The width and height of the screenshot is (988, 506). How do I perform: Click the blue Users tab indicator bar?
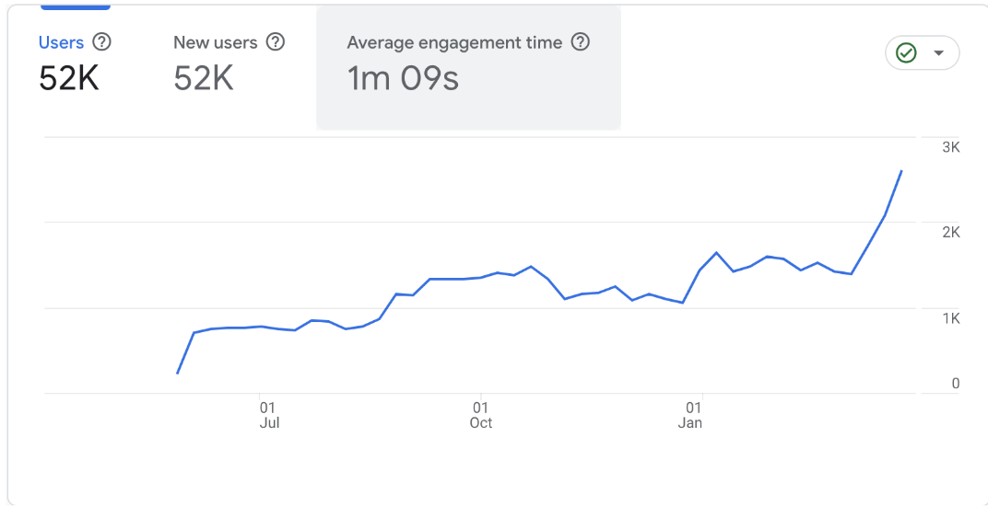[x=75, y=7]
